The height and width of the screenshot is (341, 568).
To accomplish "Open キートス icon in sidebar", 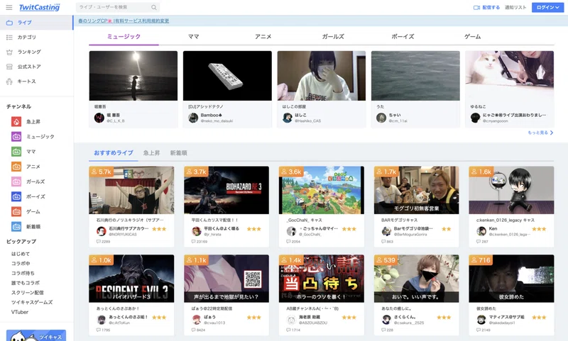I will click(x=9, y=82).
